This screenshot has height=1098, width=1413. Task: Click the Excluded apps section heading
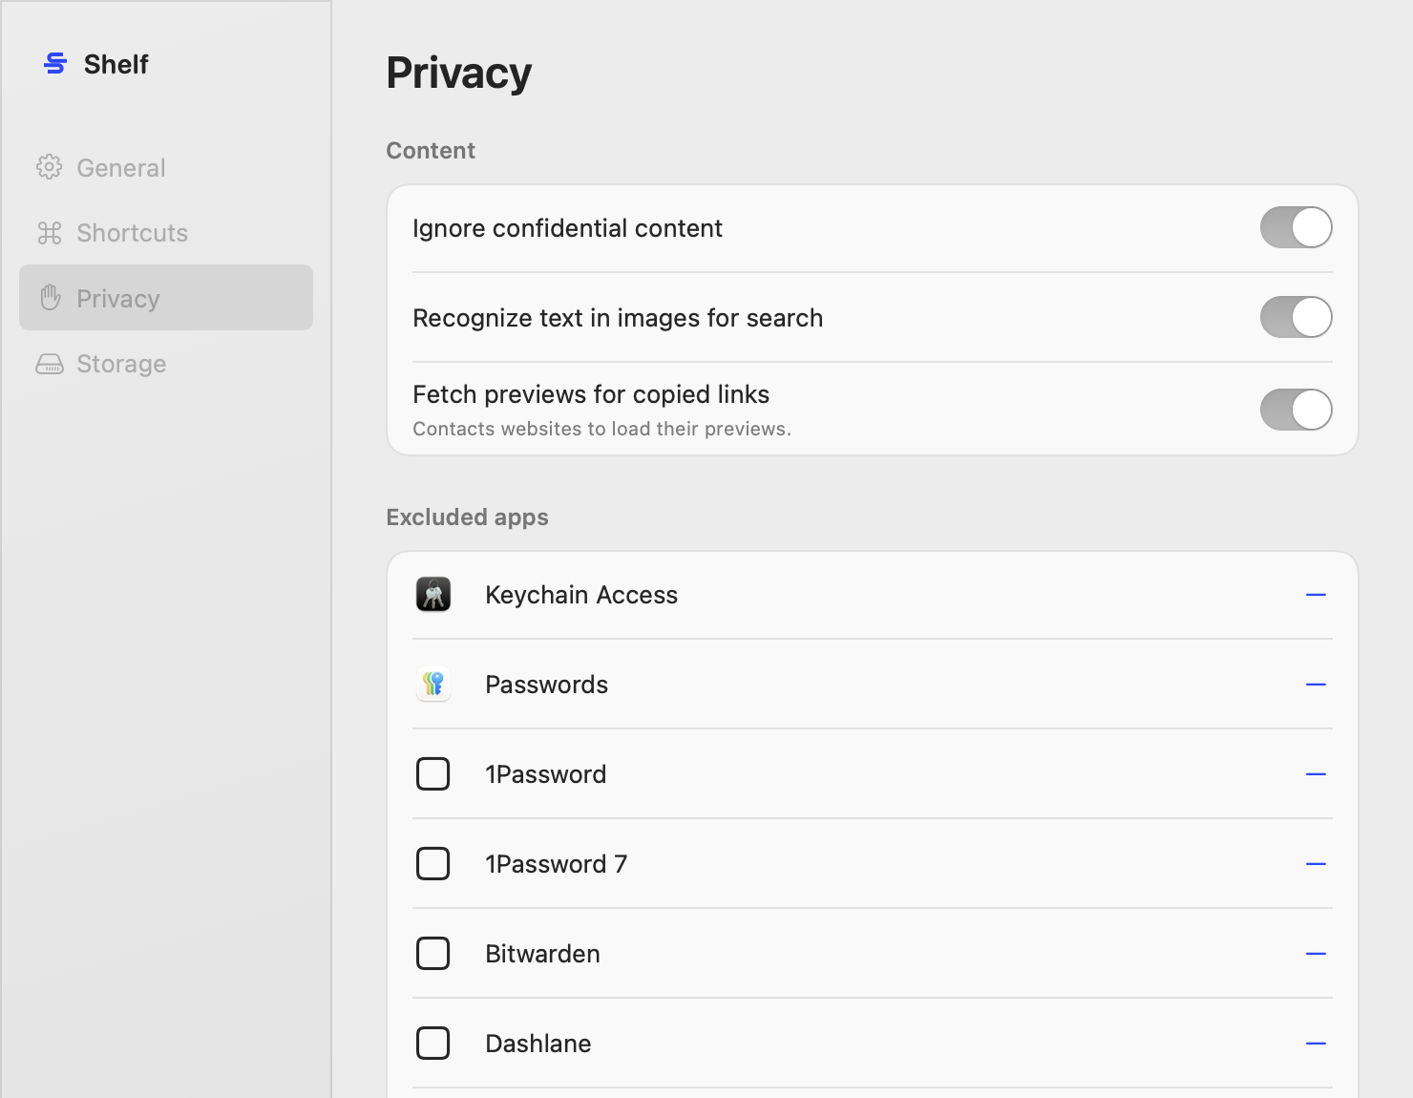click(x=467, y=517)
